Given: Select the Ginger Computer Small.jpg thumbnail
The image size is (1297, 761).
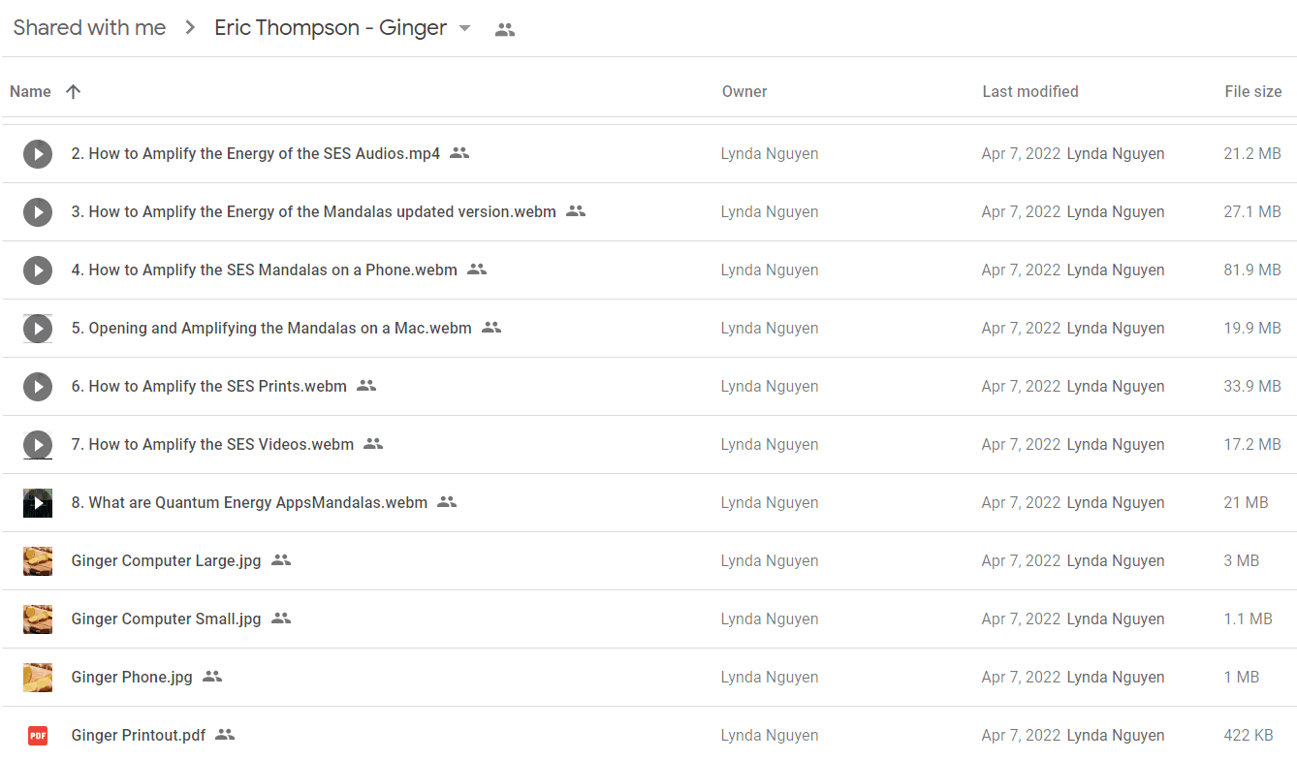Looking at the screenshot, I should tap(38, 618).
